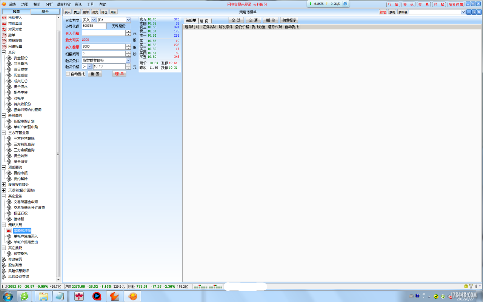Viewport: 483px width, 302px height.
Task: Open 密码服务 hand icon item
Action: (4, 41)
